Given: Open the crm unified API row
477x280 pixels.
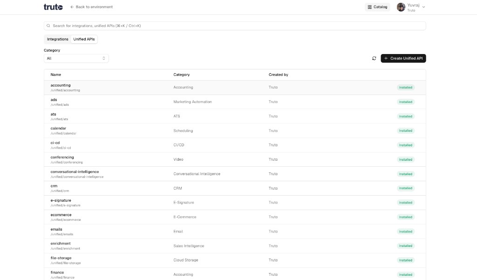Looking at the screenshot, I should [235, 188].
